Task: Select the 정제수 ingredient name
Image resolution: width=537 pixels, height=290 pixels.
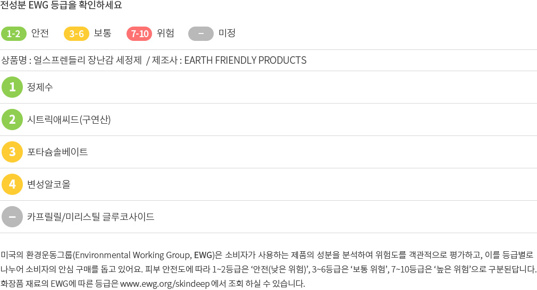Action: [40, 87]
